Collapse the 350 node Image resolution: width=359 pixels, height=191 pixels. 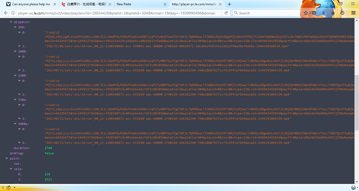click(15, 27)
